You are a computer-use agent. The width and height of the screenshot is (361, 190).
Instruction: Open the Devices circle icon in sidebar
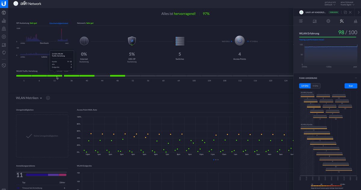[4, 37]
